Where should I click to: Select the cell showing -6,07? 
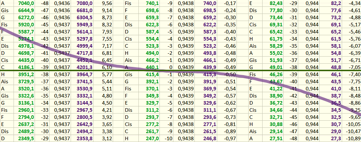tap(355, 46)
